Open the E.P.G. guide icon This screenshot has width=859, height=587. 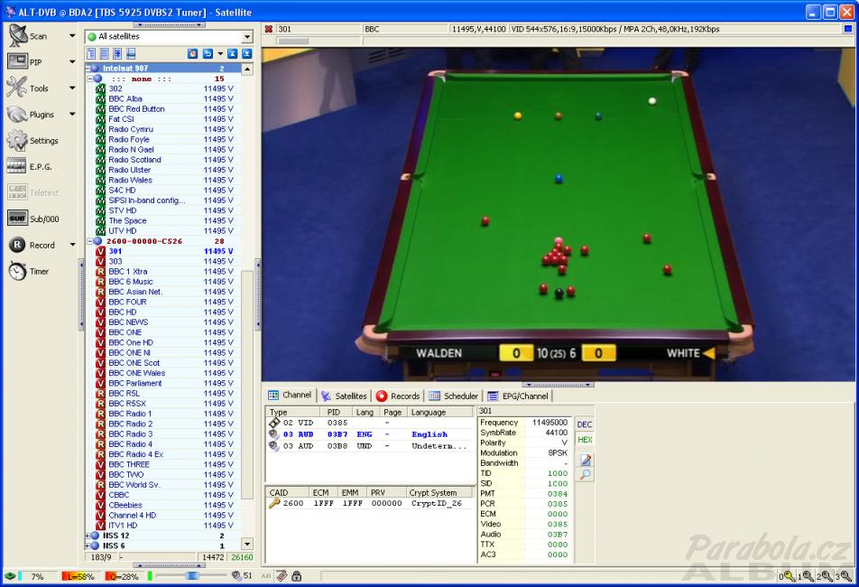(x=16, y=166)
